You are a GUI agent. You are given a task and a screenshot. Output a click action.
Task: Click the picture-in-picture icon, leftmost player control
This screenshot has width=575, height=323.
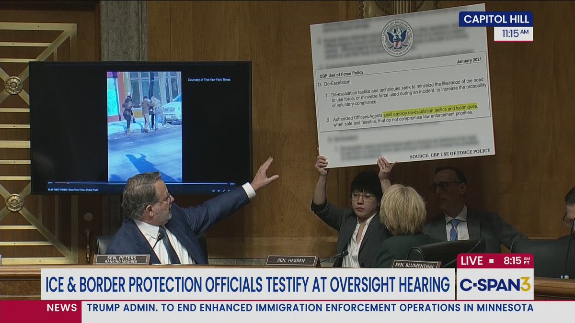pos(214,190)
